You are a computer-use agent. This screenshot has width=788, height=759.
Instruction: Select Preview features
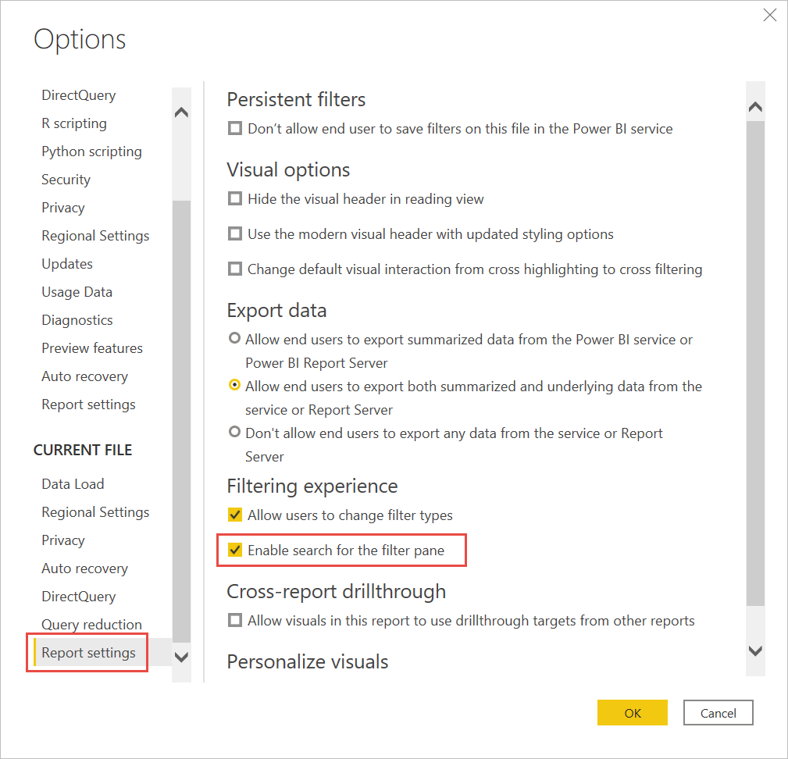(x=92, y=348)
